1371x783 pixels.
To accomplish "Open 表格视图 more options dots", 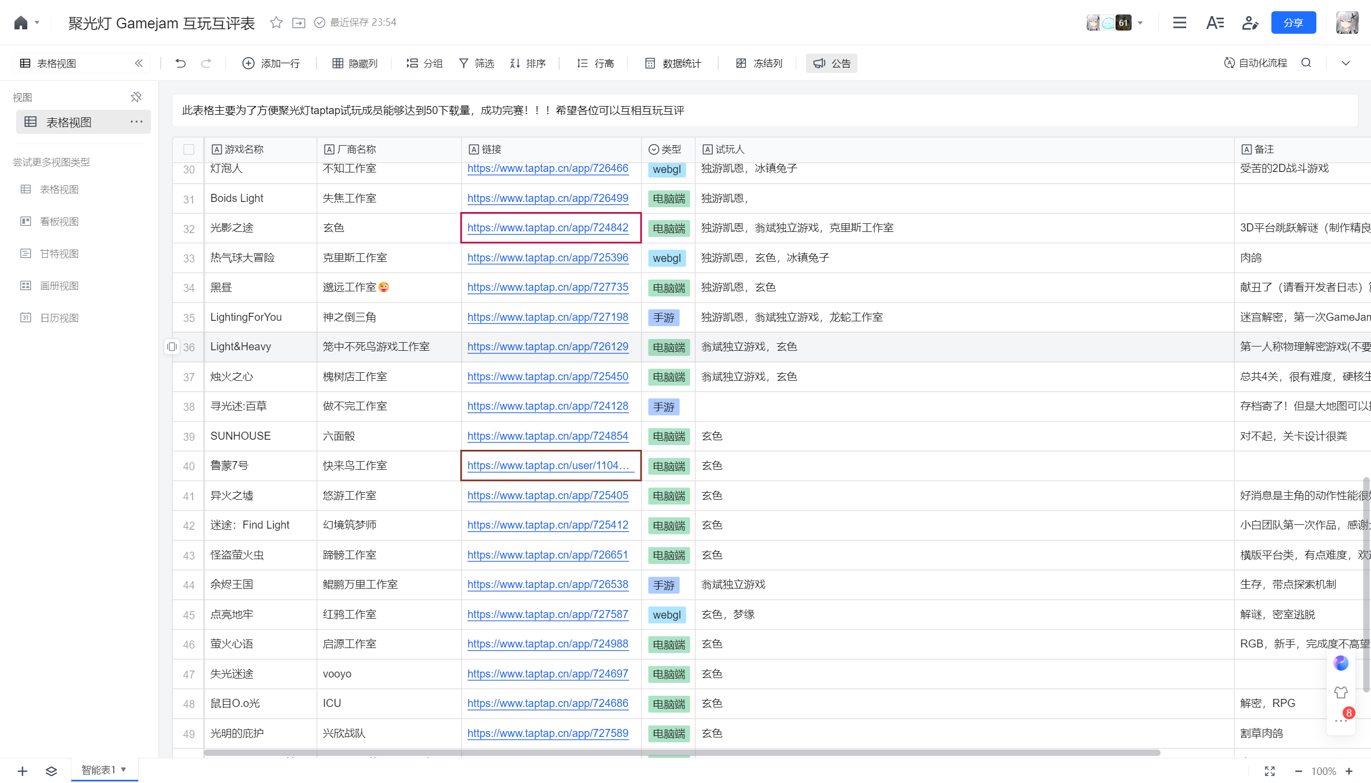I will (x=137, y=122).
